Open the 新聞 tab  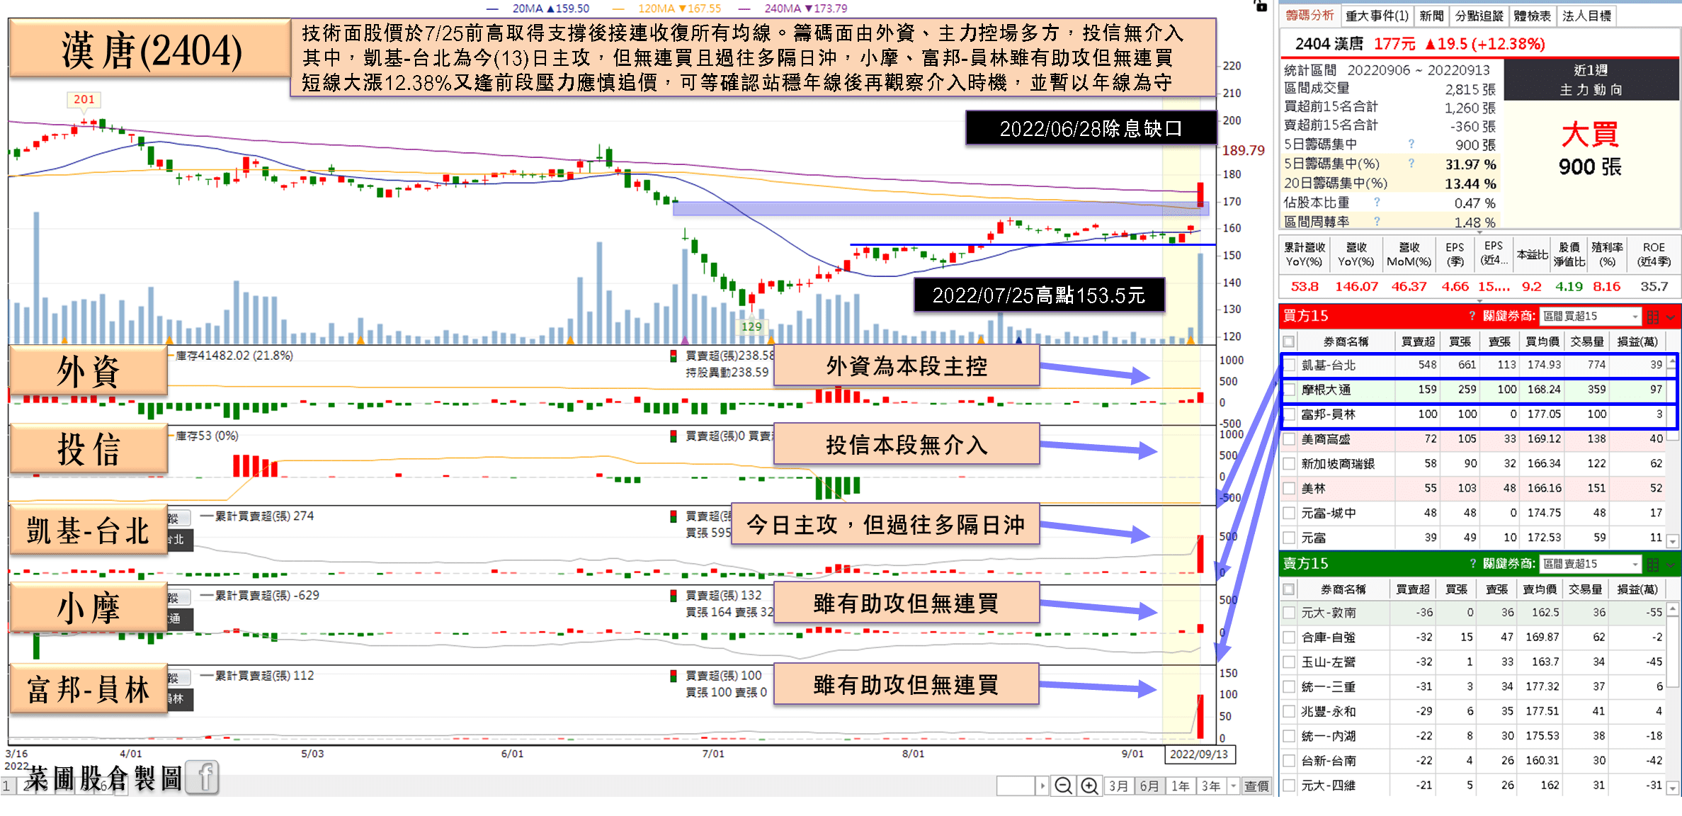[x=1431, y=16]
